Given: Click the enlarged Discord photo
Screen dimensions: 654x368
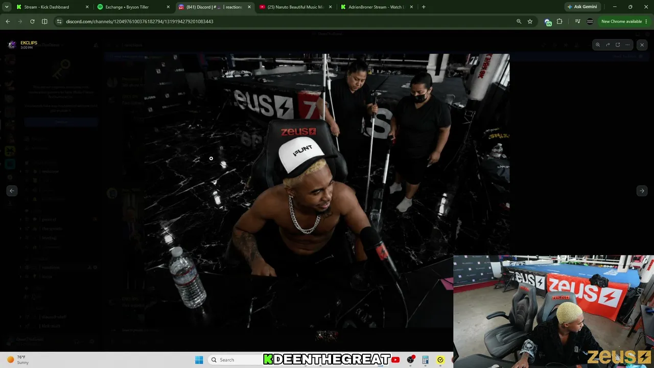Looking at the screenshot, I should point(326,191).
